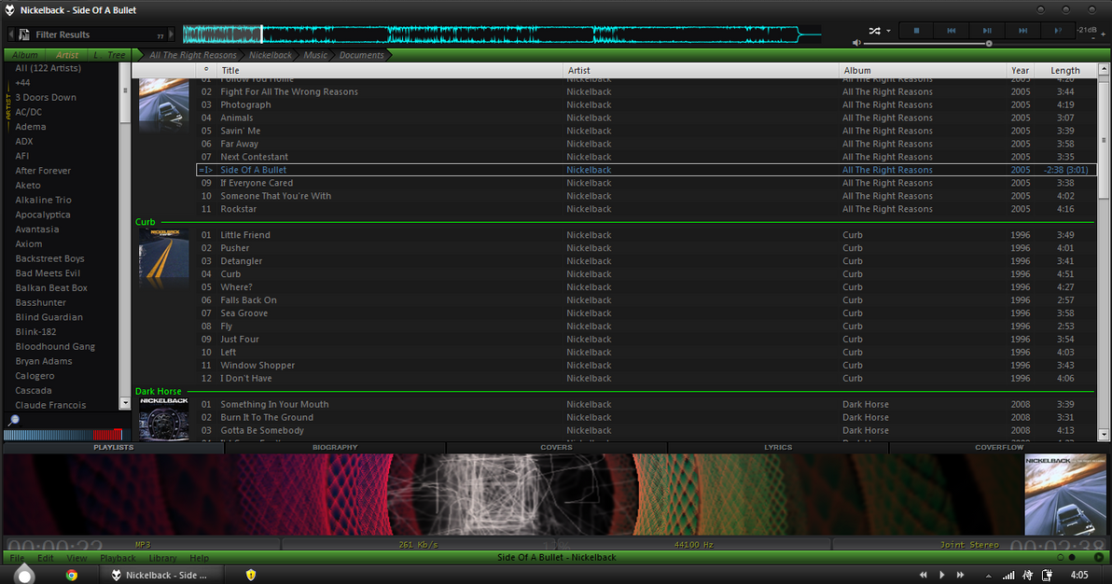Click the round play icon at bottom-right of green bar
Screen dimensions: 1112x584
point(1099,557)
